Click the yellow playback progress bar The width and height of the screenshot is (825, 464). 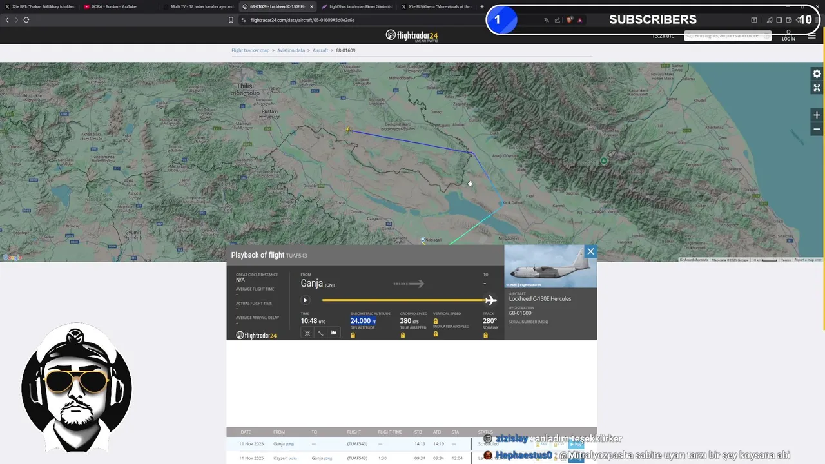click(403, 300)
